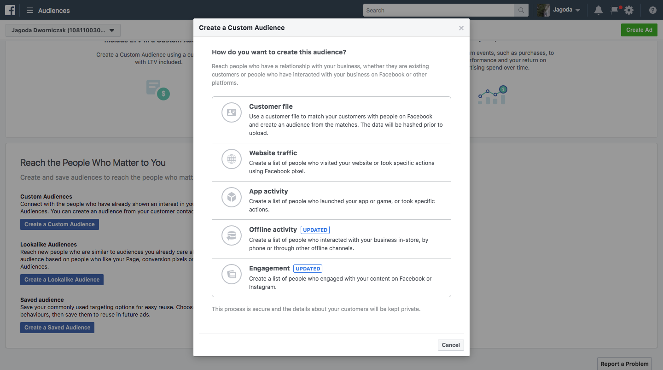Image resolution: width=663 pixels, height=370 pixels.
Task: Click the Website traffic globe icon
Action: 232,159
